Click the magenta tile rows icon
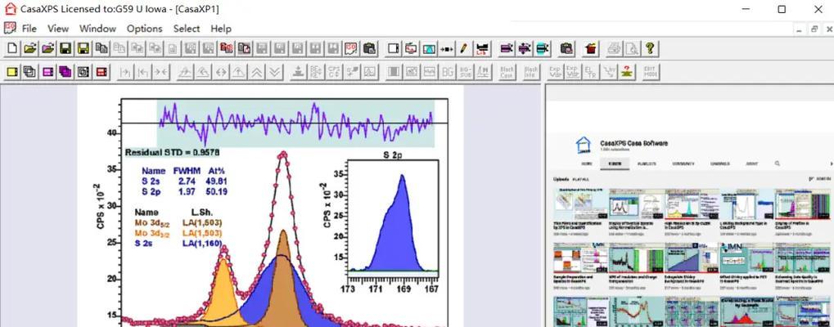This screenshot has height=327, width=834. [x=47, y=72]
